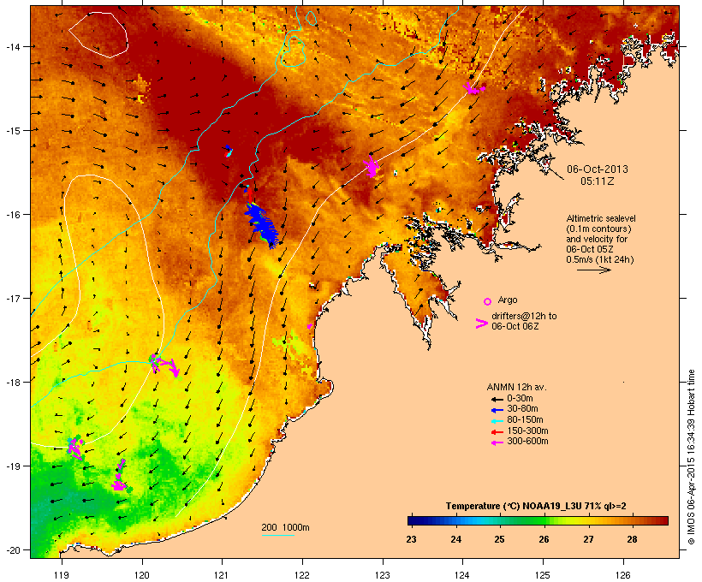
Task: Click the magenta 300-600m legend arrow
Action: [497, 442]
